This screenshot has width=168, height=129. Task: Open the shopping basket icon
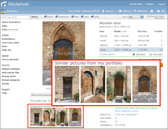point(152,11)
